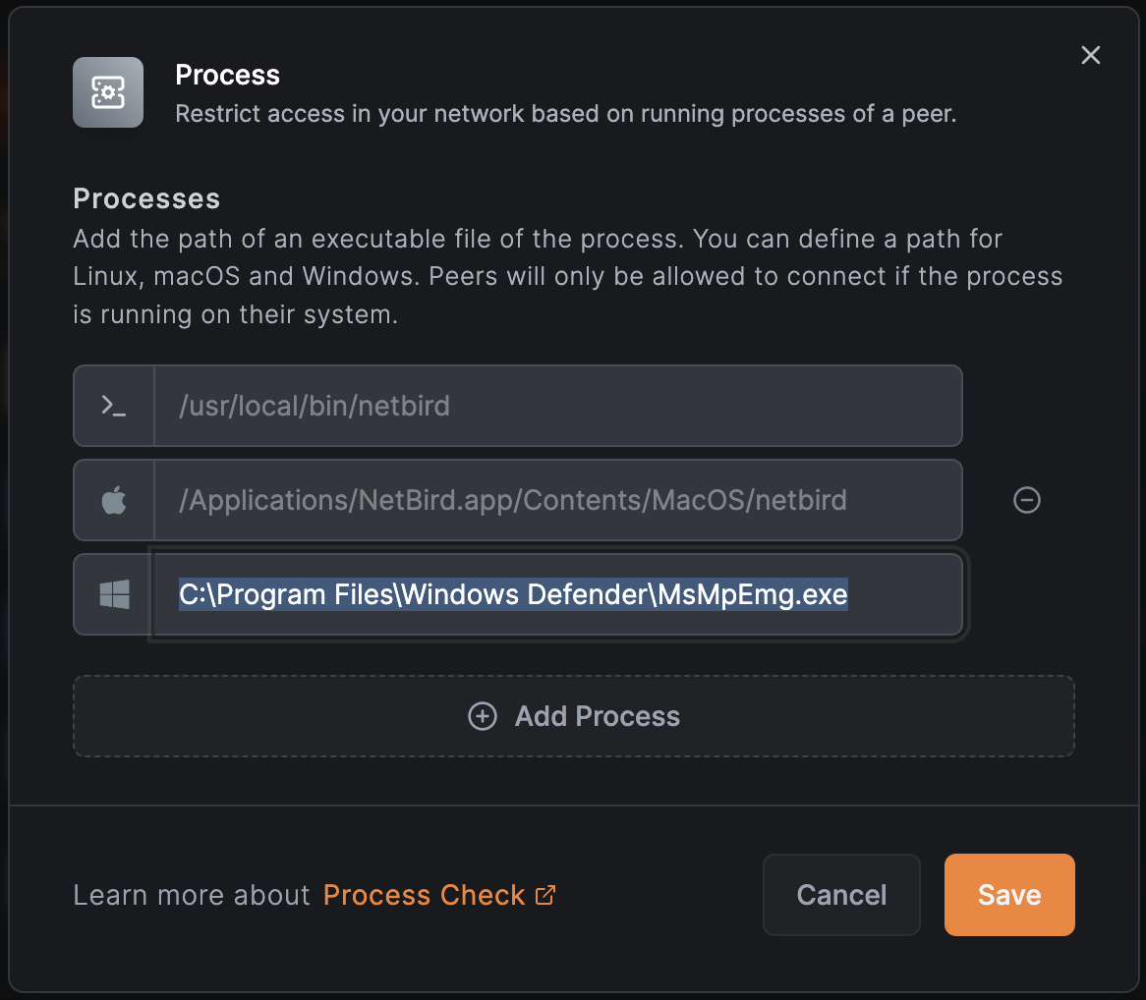Click the Processes section heading
The width and height of the screenshot is (1146, 1000).
(145, 198)
